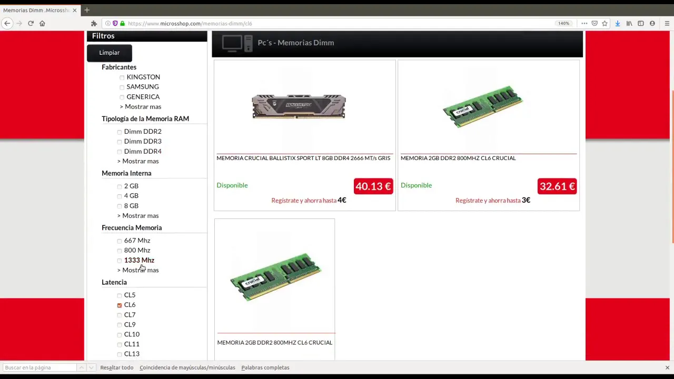Select the 800 Mhz frequency filter
This screenshot has width=674, height=379.
click(x=120, y=251)
